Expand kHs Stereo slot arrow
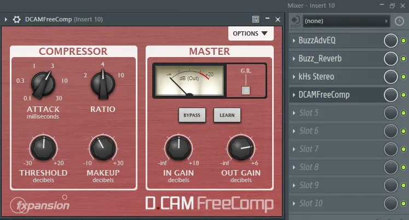Image resolution: width=409 pixels, height=220 pixels. 294,77
